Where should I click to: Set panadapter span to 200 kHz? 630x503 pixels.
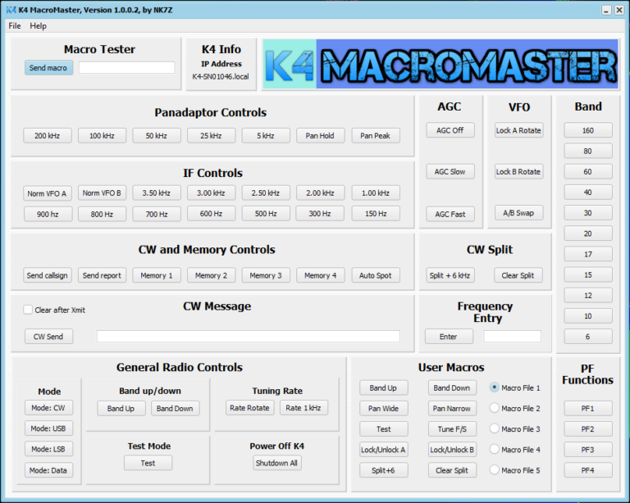coord(48,135)
